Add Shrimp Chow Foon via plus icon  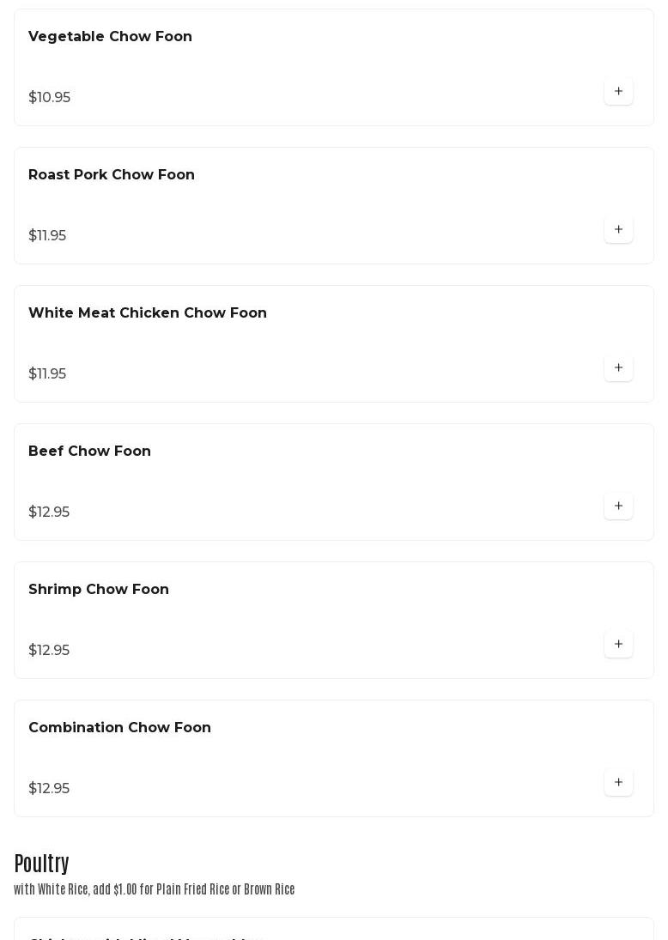[x=618, y=644]
